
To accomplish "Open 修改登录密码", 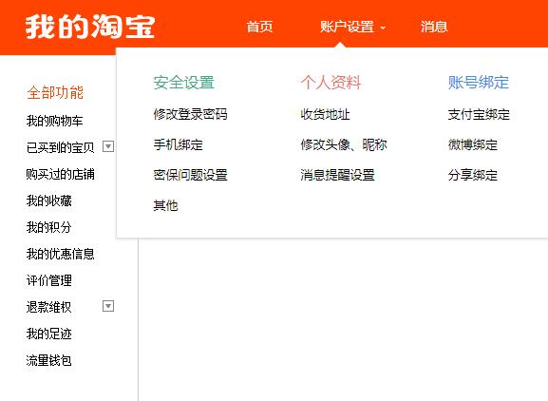I will [x=190, y=114].
